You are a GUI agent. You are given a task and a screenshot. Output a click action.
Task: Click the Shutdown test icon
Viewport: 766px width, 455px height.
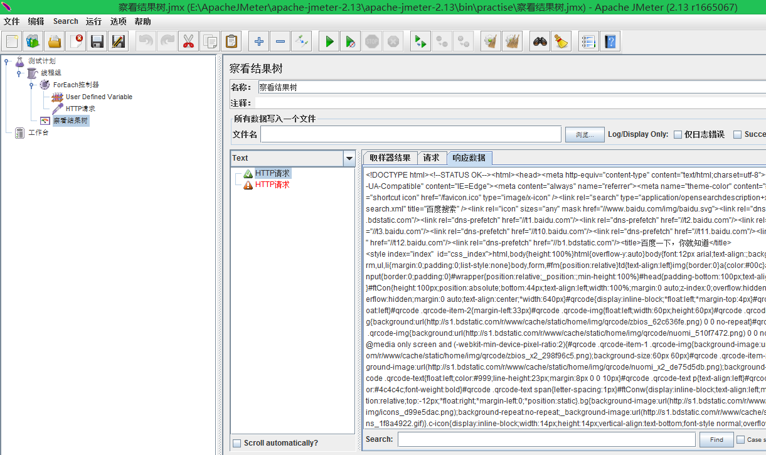click(x=393, y=42)
